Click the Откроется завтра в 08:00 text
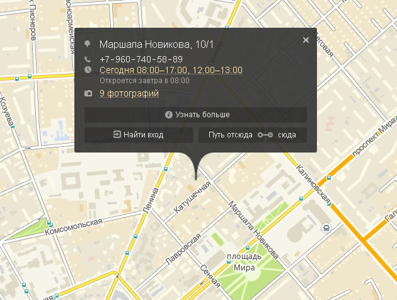The width and height of the screenshot is (397, 300). point(144,81)
